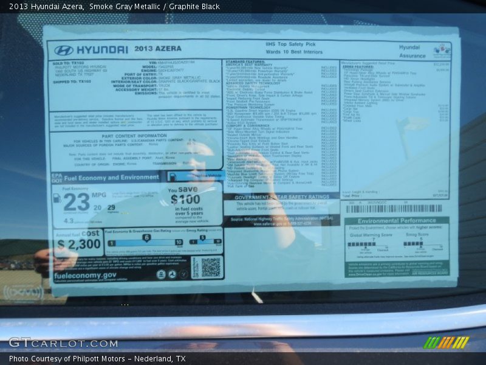Screen dimensions: 486x365
Task: Click the "Smog Score" label
Action: point(417,234)
